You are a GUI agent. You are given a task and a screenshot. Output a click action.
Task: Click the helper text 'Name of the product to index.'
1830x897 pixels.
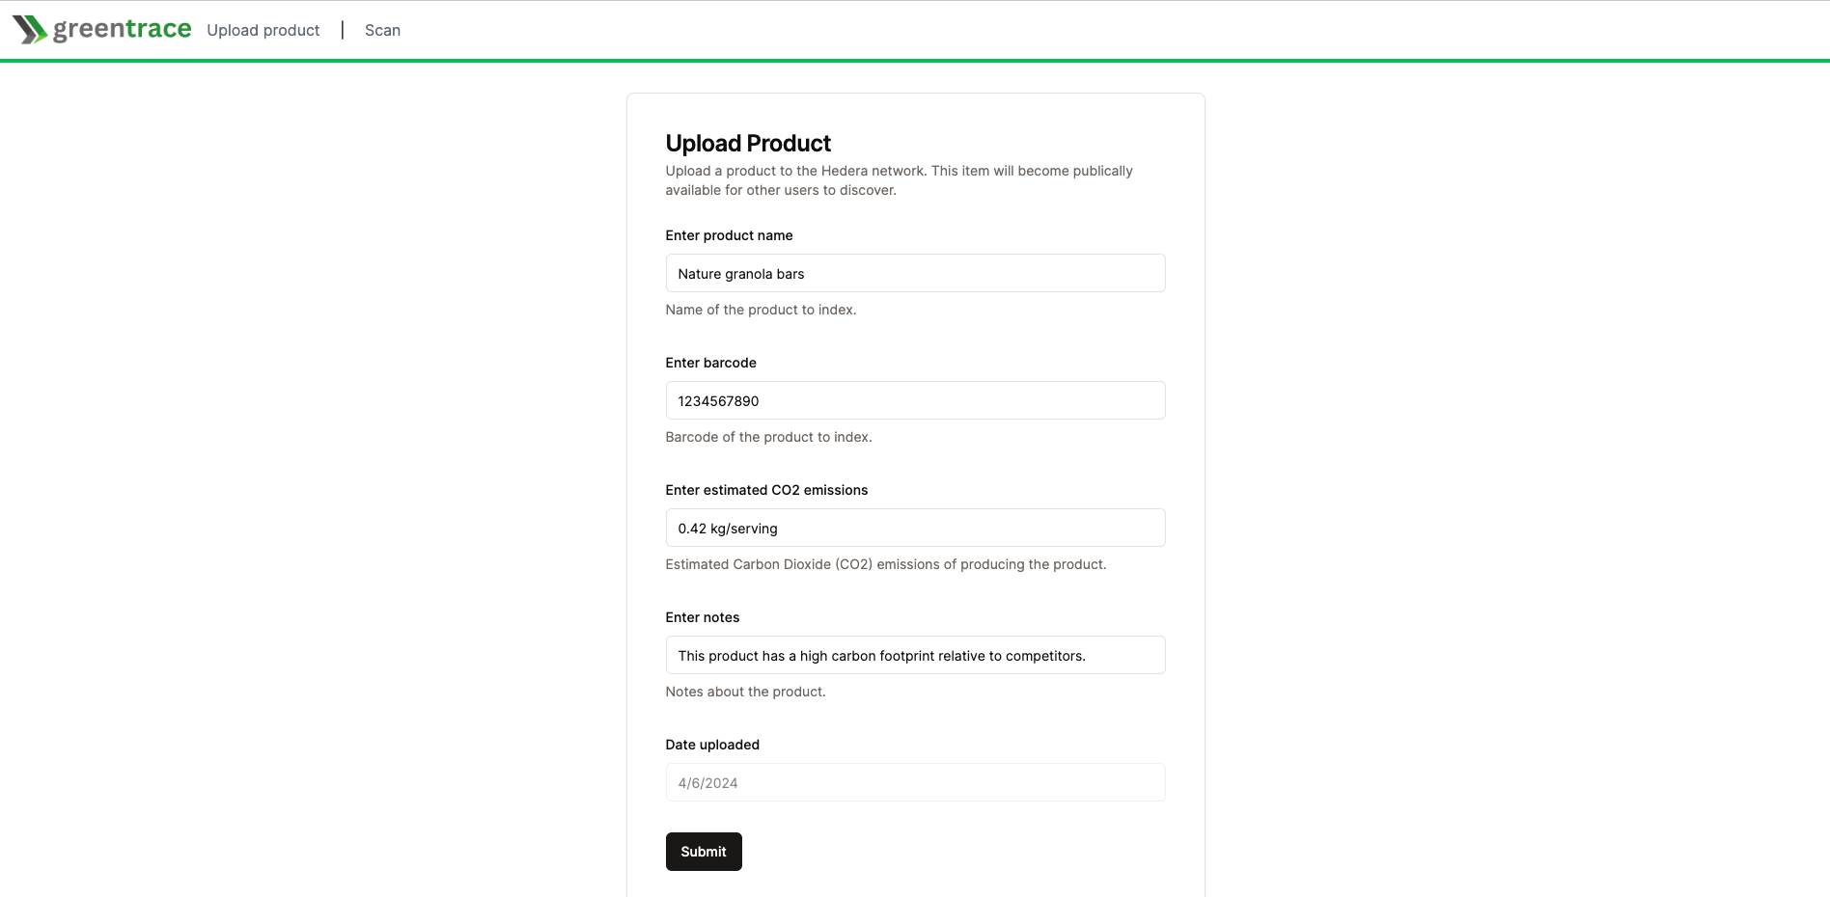coord(761,310)
